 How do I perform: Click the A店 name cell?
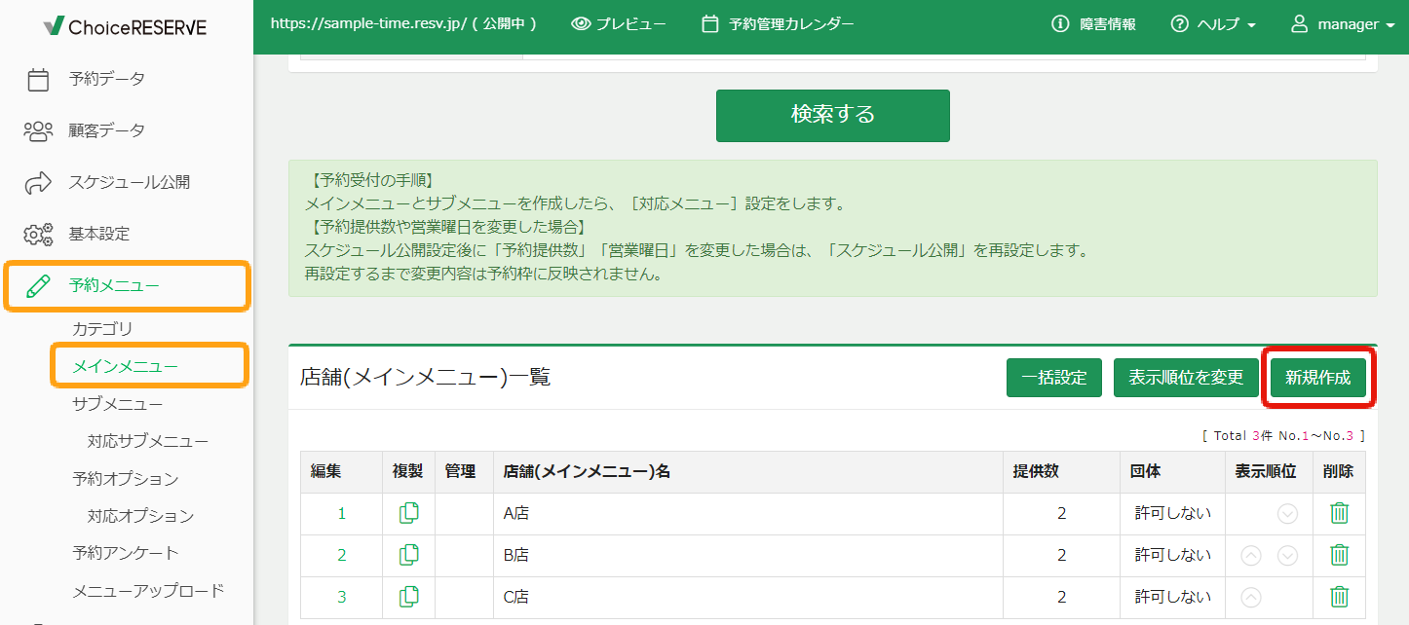click(x=748, y=514)
